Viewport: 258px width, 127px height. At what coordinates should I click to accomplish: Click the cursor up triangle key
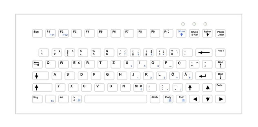click(x=207, y=88)
